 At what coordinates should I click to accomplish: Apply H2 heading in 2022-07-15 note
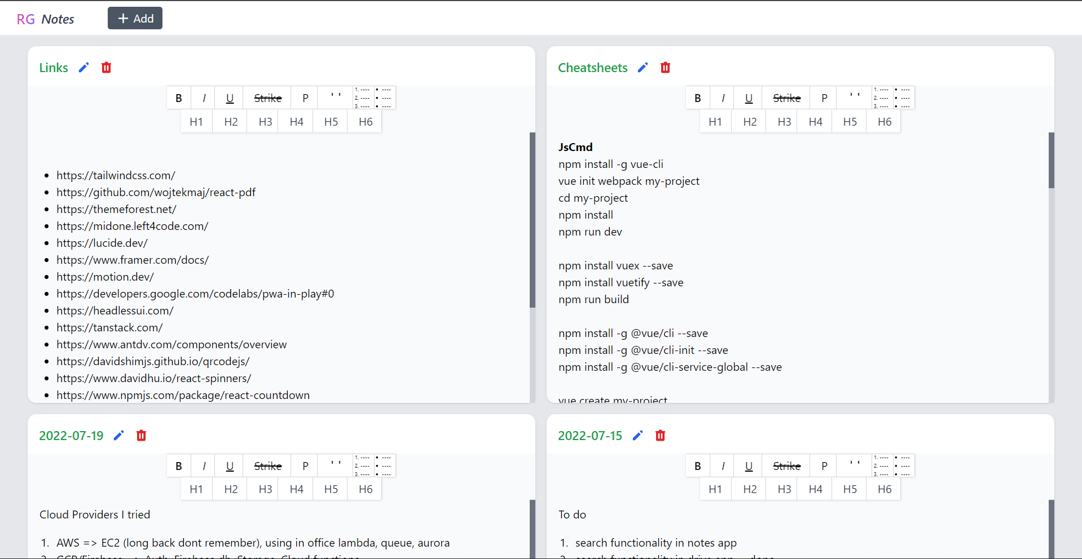(750, 489)
